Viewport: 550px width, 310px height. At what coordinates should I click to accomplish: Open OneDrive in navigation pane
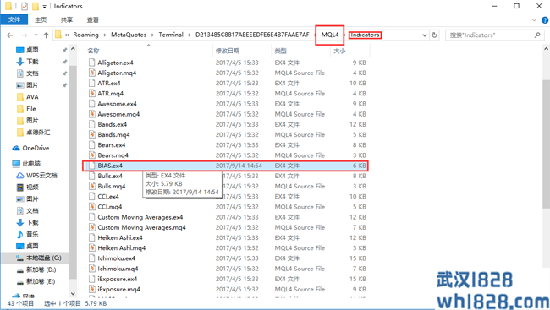coord(36,148)
